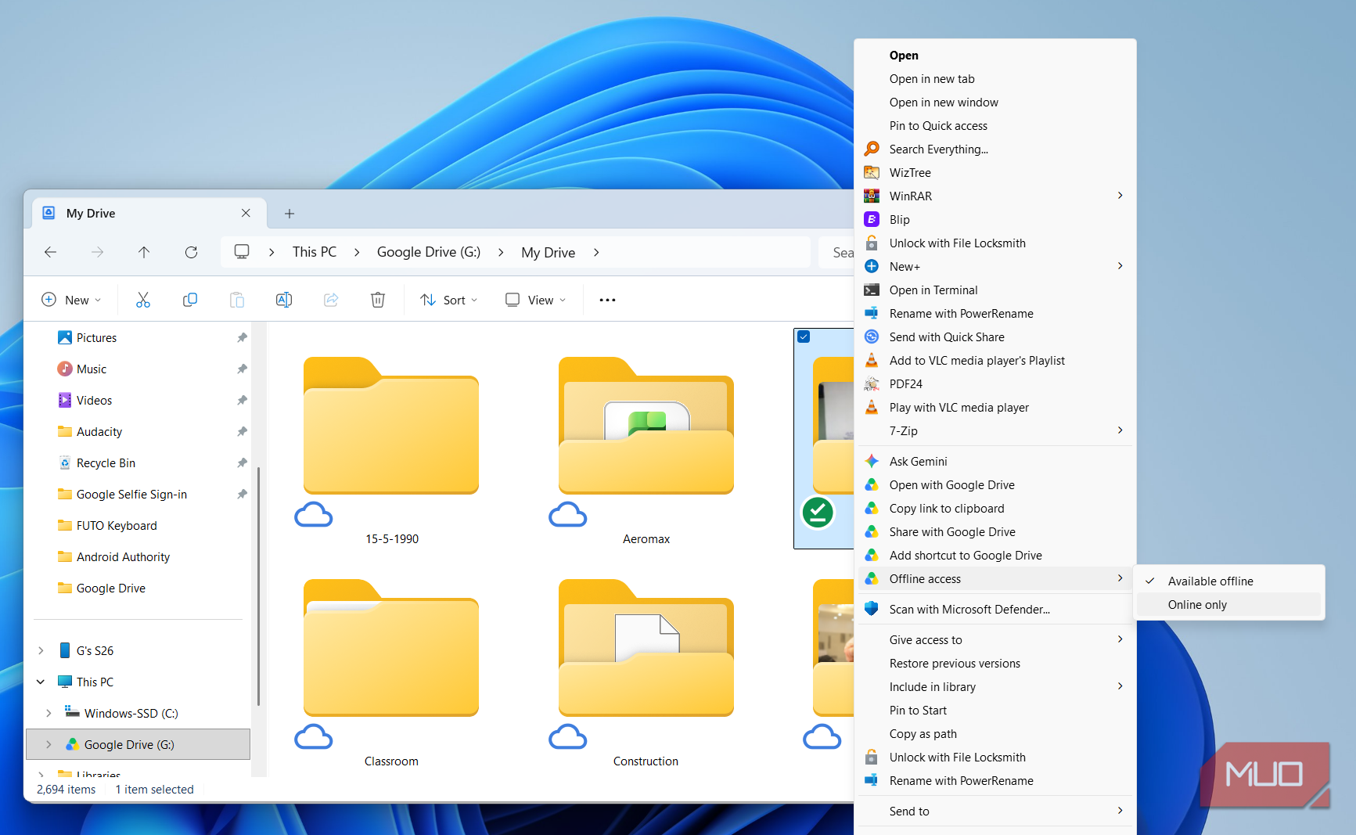Expand breadcrumb chevron after My Drive
Viewport: 1356px width, 835px height.
(596, 252)
